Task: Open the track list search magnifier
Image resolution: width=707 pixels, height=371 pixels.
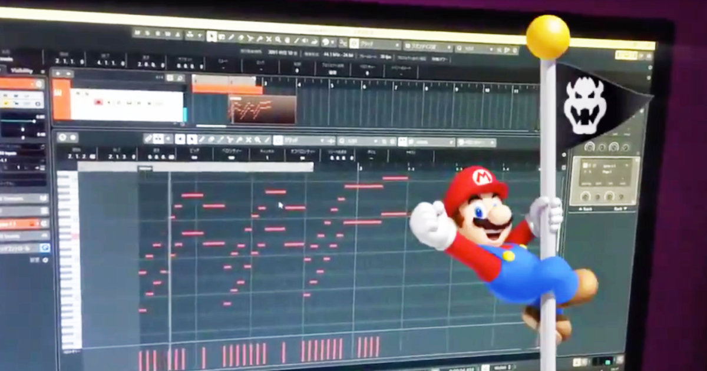Action: pos(179,77)
